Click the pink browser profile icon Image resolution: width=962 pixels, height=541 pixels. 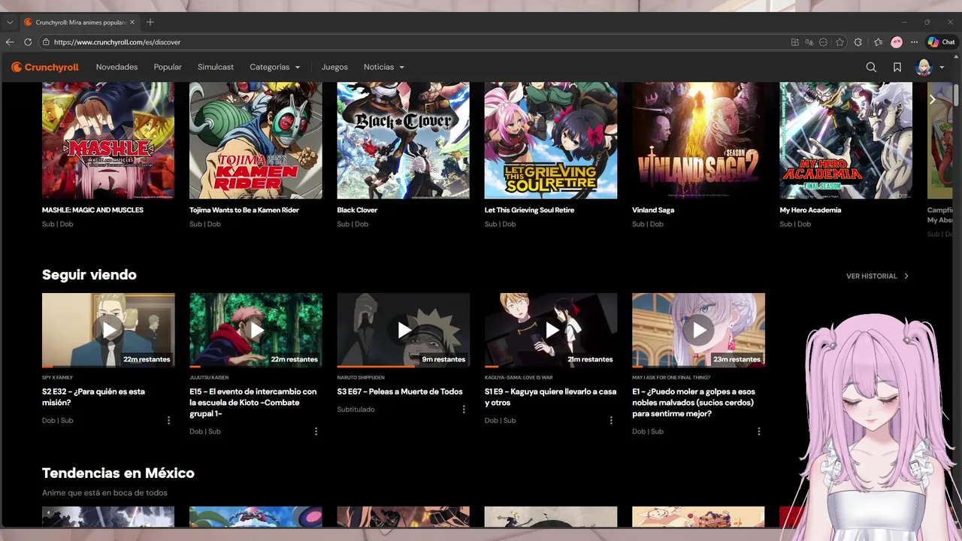897,42
